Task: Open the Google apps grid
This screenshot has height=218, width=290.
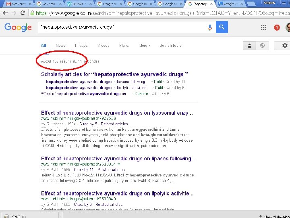Action: 263,27
